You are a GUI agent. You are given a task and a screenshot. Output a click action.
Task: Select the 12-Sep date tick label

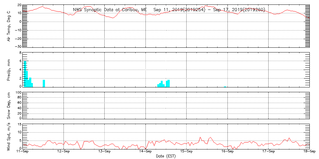coord(64,152)
